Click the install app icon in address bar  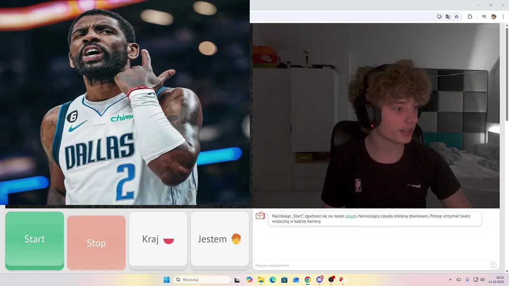point(439,17)
